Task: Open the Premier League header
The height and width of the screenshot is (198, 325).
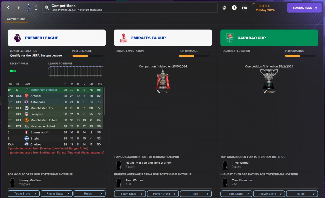Action: [x=57, y=38]
